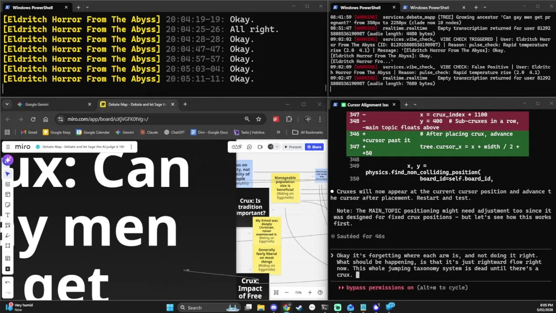
Task: Select Crux: Is tradition important card
Action: (x=252, y=207)
